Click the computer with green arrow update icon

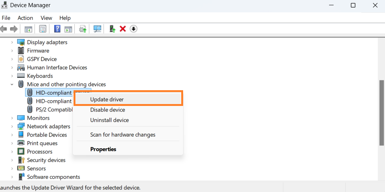[x=113, y=29]
